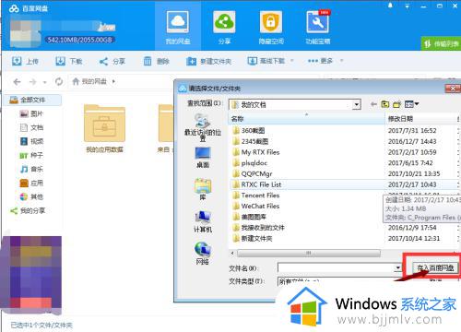The width and height of the screenshot is (461, 332).
Task: Open the 更多 menu in toolbar
Action: coord(320,61)
